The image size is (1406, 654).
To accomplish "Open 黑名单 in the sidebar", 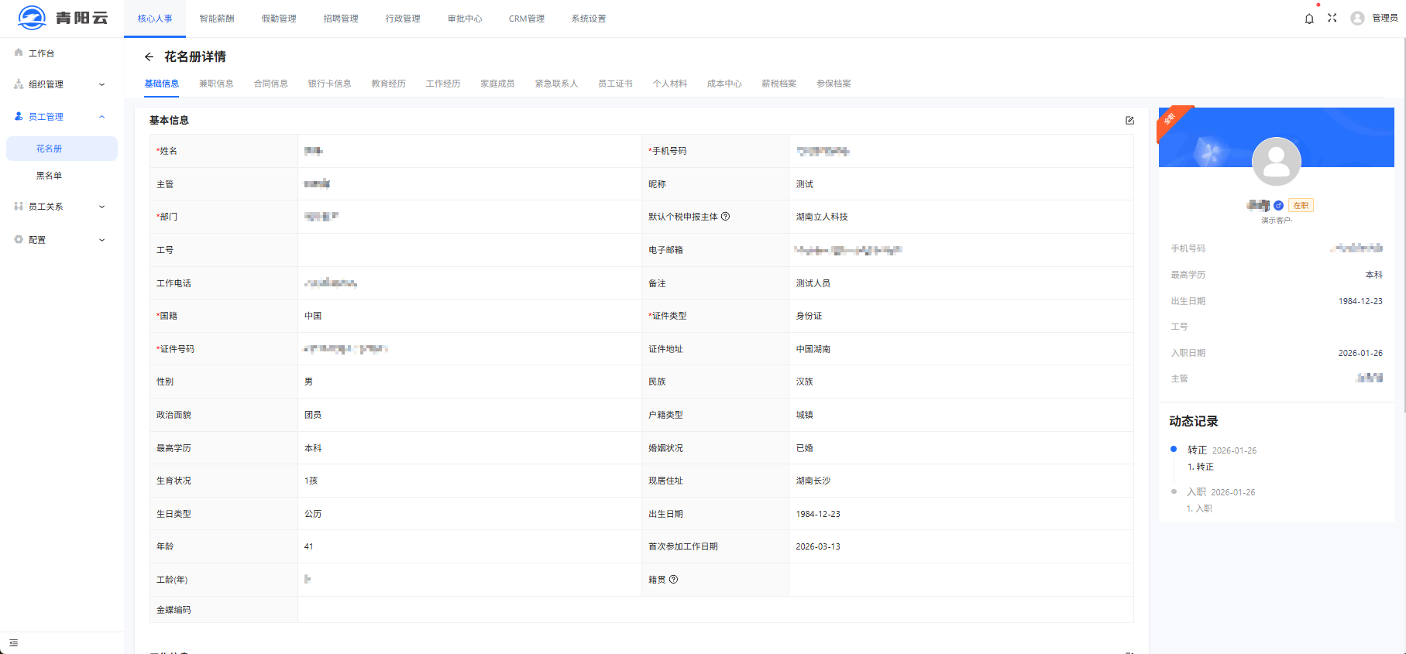I will pos(49,176).
